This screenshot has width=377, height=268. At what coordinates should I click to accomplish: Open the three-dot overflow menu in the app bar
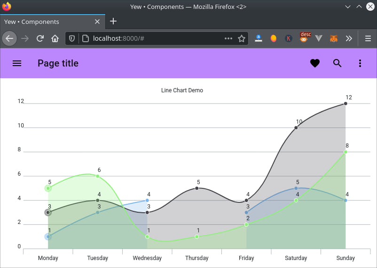(x=360, y=63)
